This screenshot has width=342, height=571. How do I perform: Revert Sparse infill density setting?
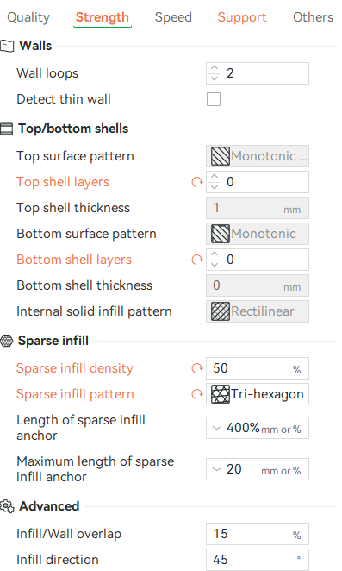pos(196,368)
